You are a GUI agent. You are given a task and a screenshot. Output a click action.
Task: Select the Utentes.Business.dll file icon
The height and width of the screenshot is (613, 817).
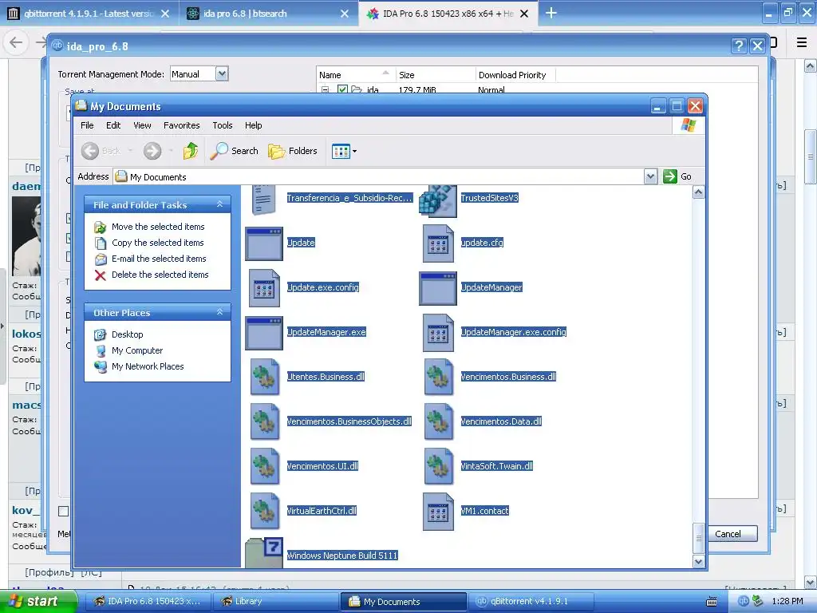[264, 377]
